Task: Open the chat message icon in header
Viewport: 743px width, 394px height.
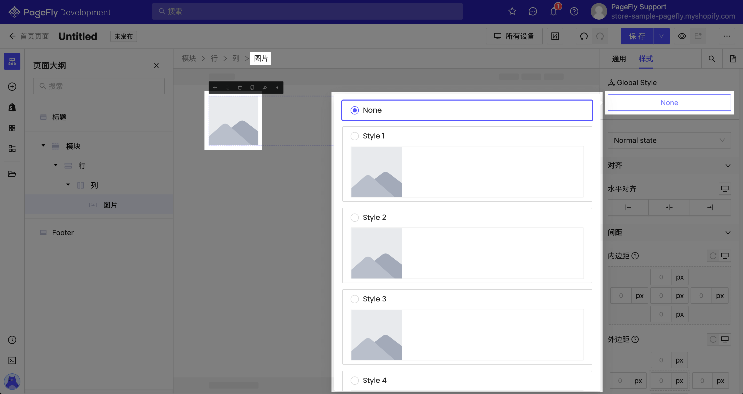Action: [x=533, y=12]
